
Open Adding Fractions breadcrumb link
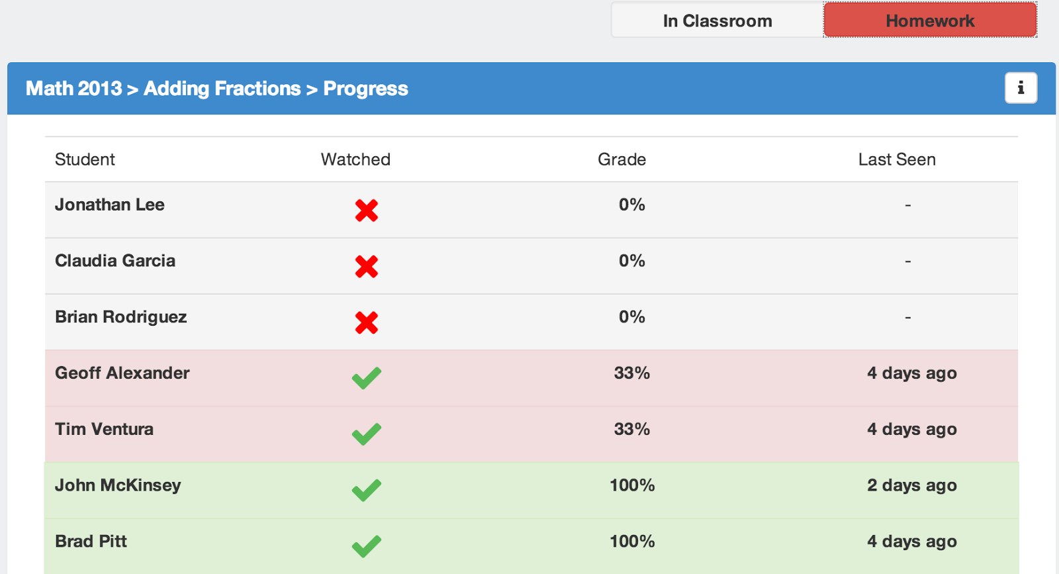pos(222,89)
